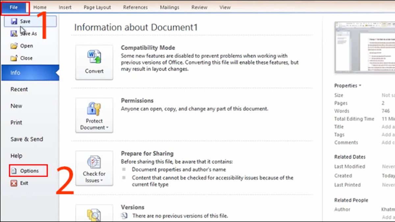Open the Page Layout tab
The width and height of the screenshot is (395, 222).
97,8
